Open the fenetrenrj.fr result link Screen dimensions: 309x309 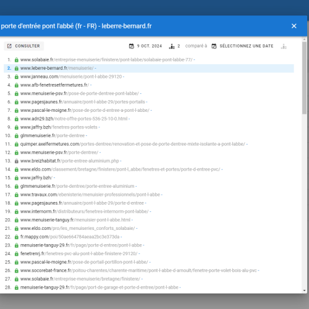(78, 253)
